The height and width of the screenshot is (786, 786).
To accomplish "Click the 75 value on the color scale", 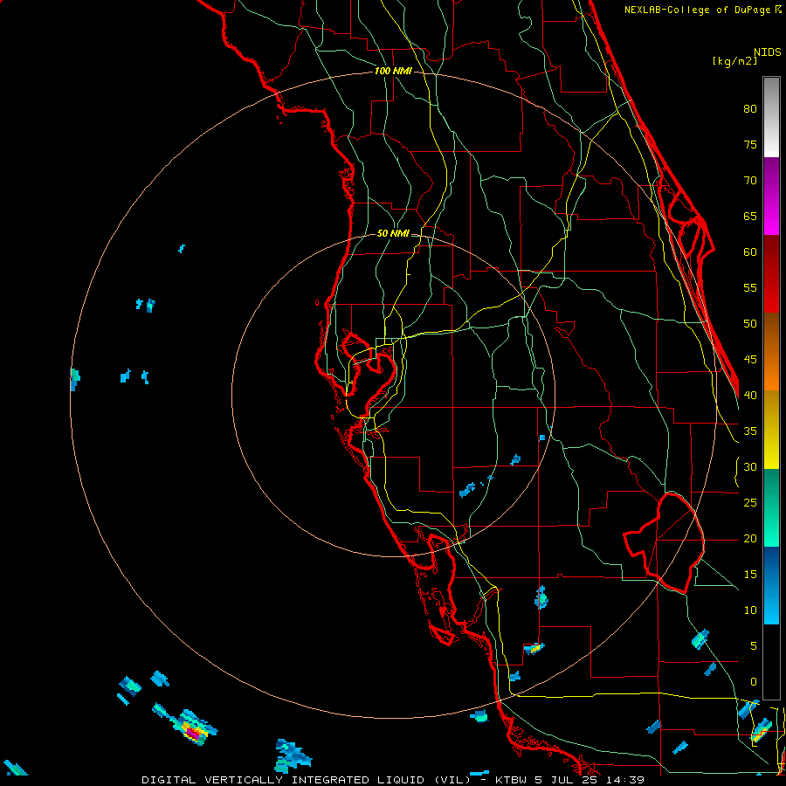I will [750, 145].
